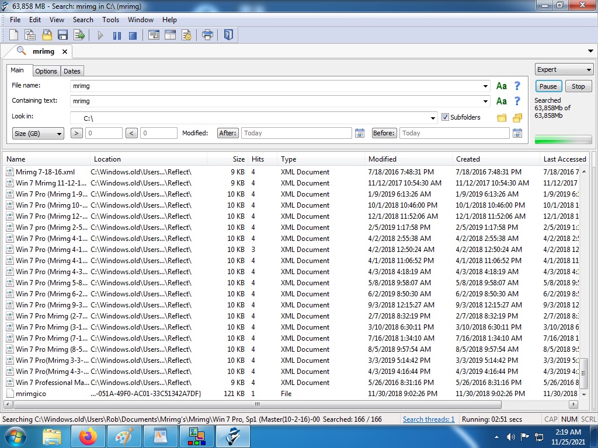Toggle the After: modified date filter

(x=228, y=133)
